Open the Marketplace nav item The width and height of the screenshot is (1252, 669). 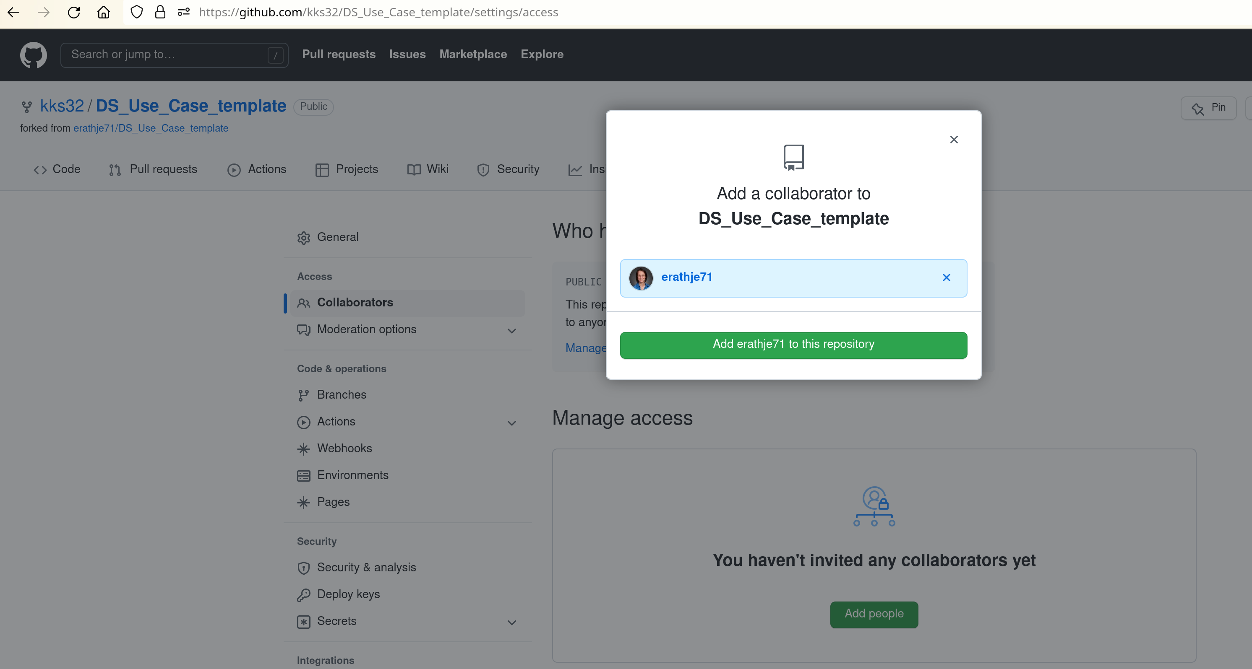coord(472,54)
